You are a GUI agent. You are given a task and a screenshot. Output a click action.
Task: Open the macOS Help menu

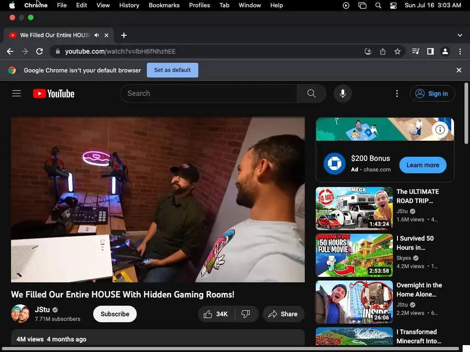[276, 5]
